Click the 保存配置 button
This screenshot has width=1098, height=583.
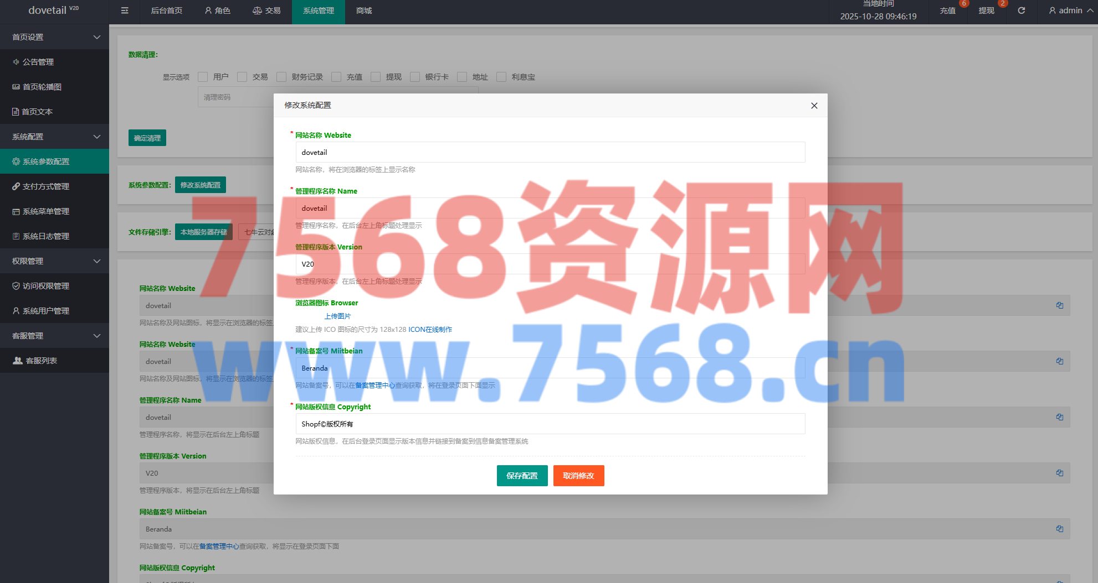[x=522, y=476]
